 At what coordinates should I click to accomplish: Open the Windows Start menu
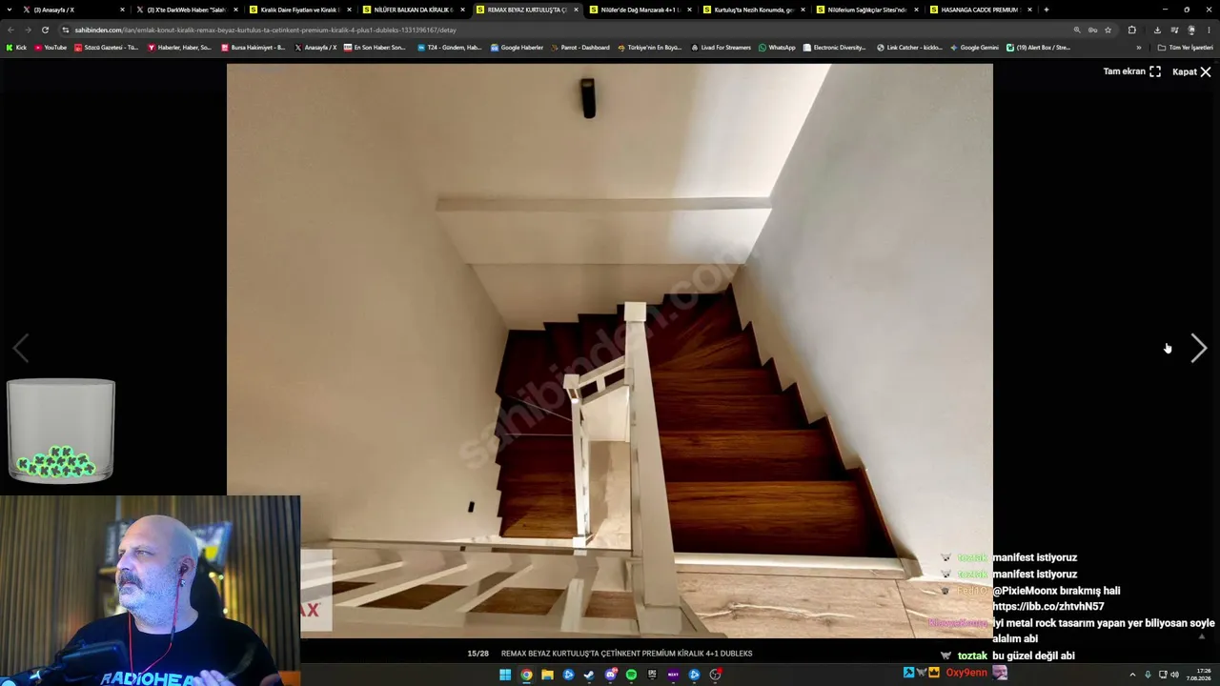505,675
